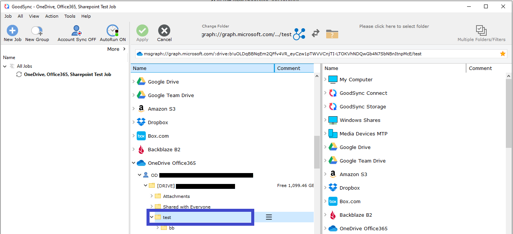Click the swap sync direction arrows icon

pyautogui.click(x=316, y=34)
